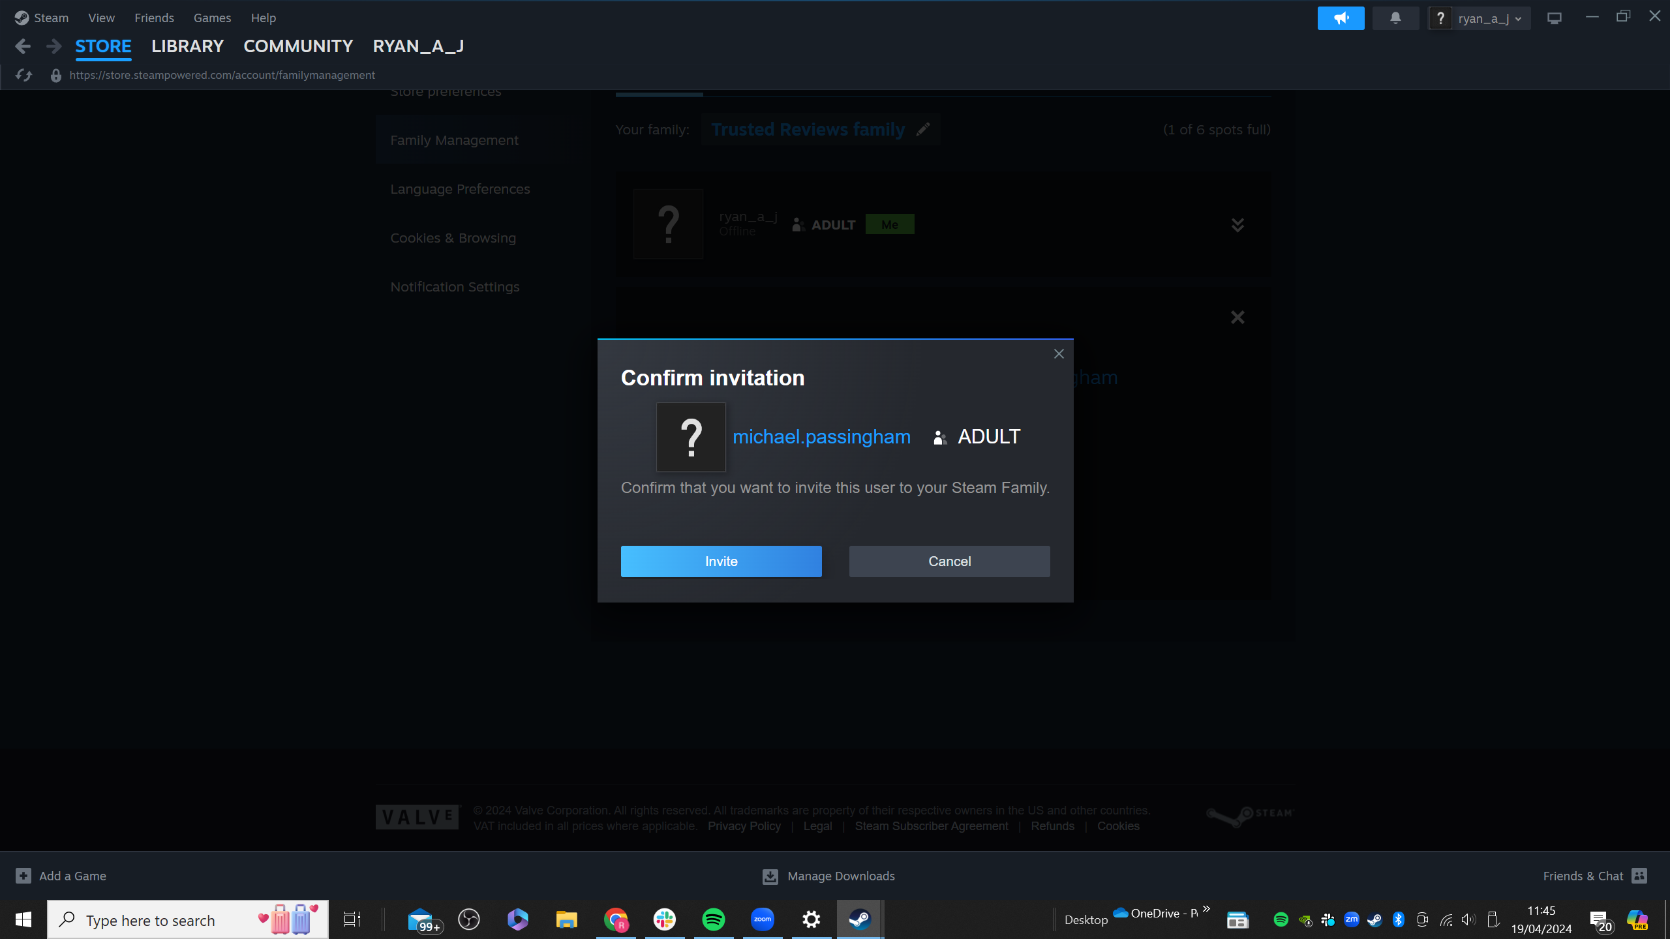Viewport: 1670px width, 939px height.
Task: Open the taskbar clock and date
Action: pyautogui.click(x=1541, y=919)
